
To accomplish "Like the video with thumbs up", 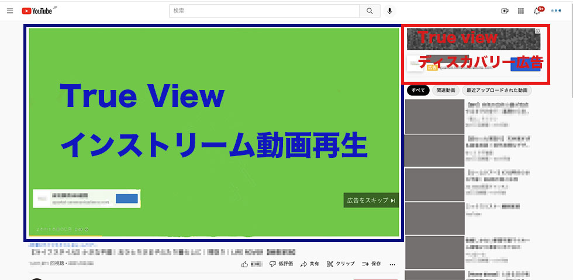I will click(245, 264).
